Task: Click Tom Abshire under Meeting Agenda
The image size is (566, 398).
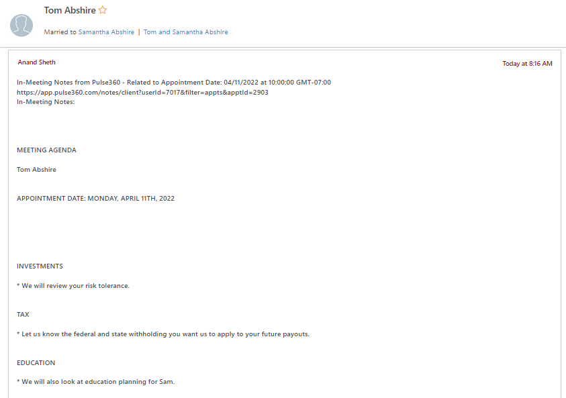Action: coord(36,170)
